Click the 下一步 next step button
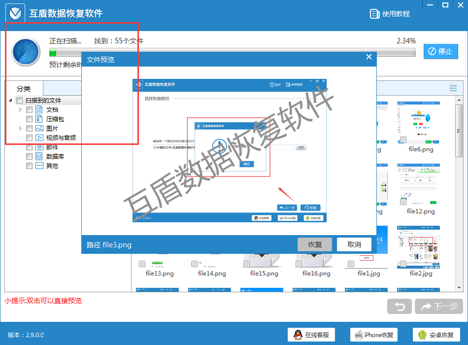This screenshot has height=345, width=468. 439,306
